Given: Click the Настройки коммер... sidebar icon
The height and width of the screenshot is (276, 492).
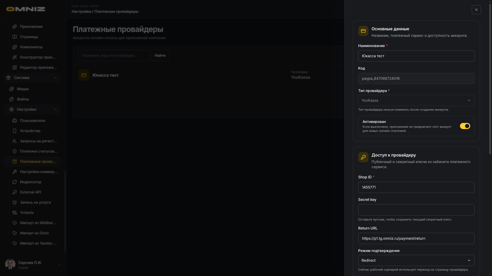Looking at the screenshot, I should pos(14,172).
